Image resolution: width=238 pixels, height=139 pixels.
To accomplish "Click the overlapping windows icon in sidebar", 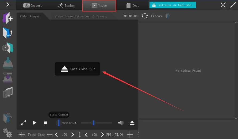I will (x=8, y=92).
